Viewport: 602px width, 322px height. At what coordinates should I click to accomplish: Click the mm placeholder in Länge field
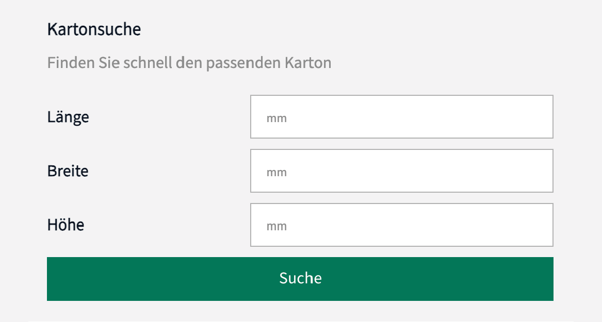click(276, 118)
